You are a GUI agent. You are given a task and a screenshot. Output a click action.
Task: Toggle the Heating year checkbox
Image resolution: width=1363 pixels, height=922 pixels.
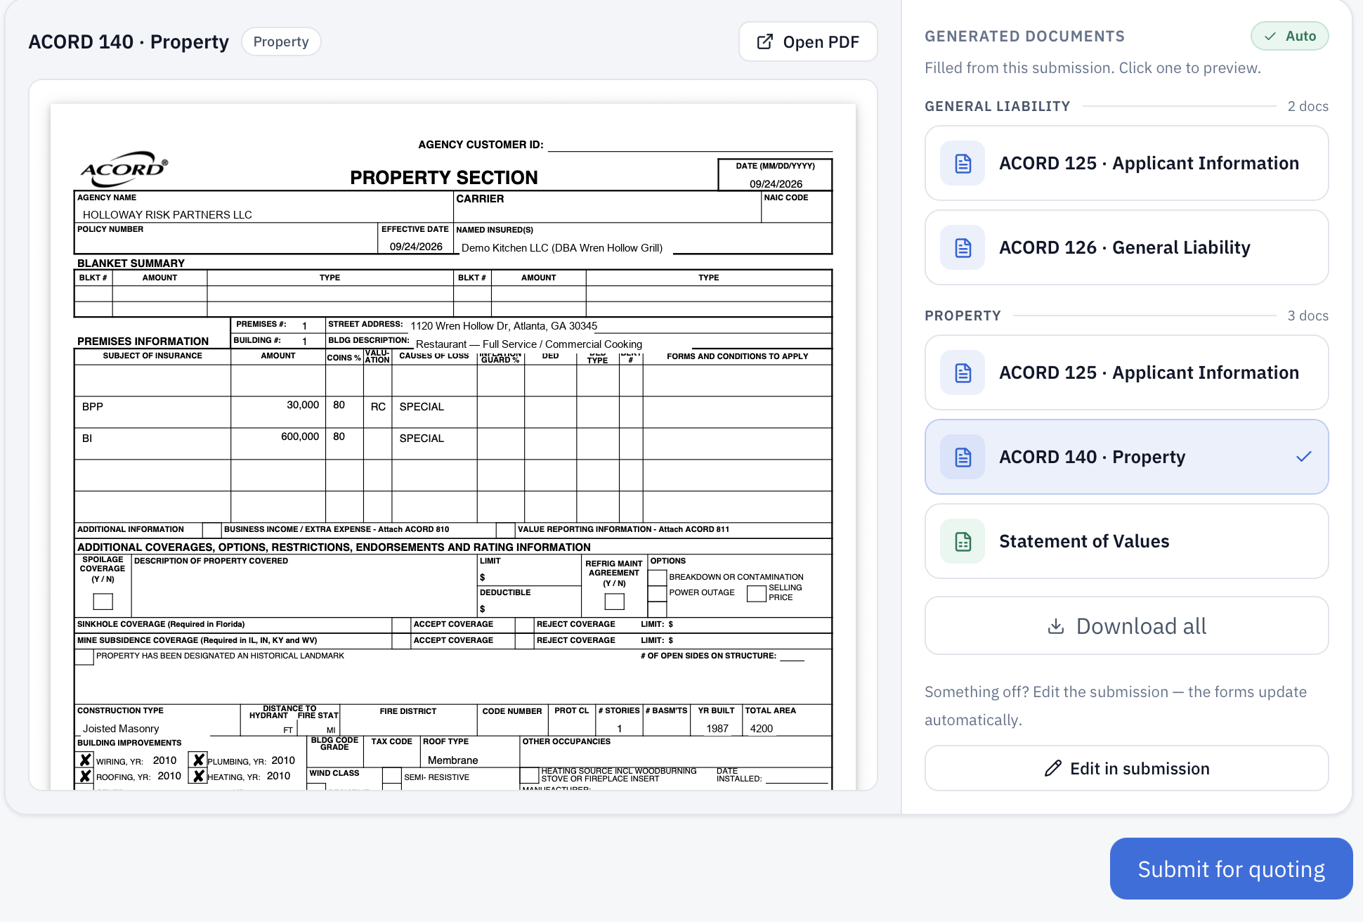click(x=199, y=776)
